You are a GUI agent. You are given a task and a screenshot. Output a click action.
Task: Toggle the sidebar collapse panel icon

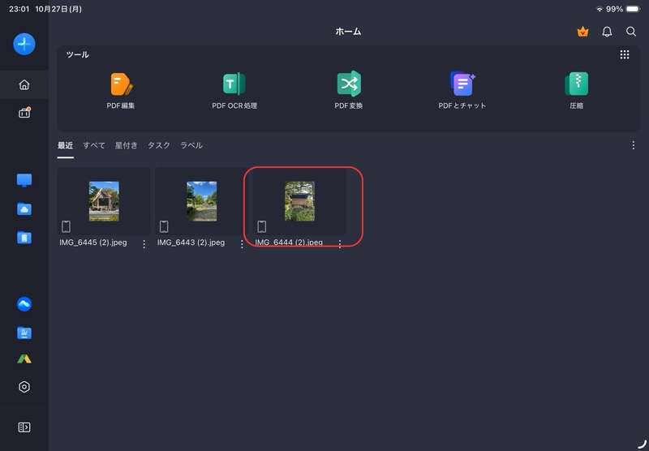24,427
